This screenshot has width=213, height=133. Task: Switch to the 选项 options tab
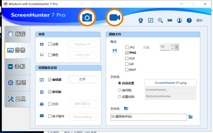click(17, 83)
